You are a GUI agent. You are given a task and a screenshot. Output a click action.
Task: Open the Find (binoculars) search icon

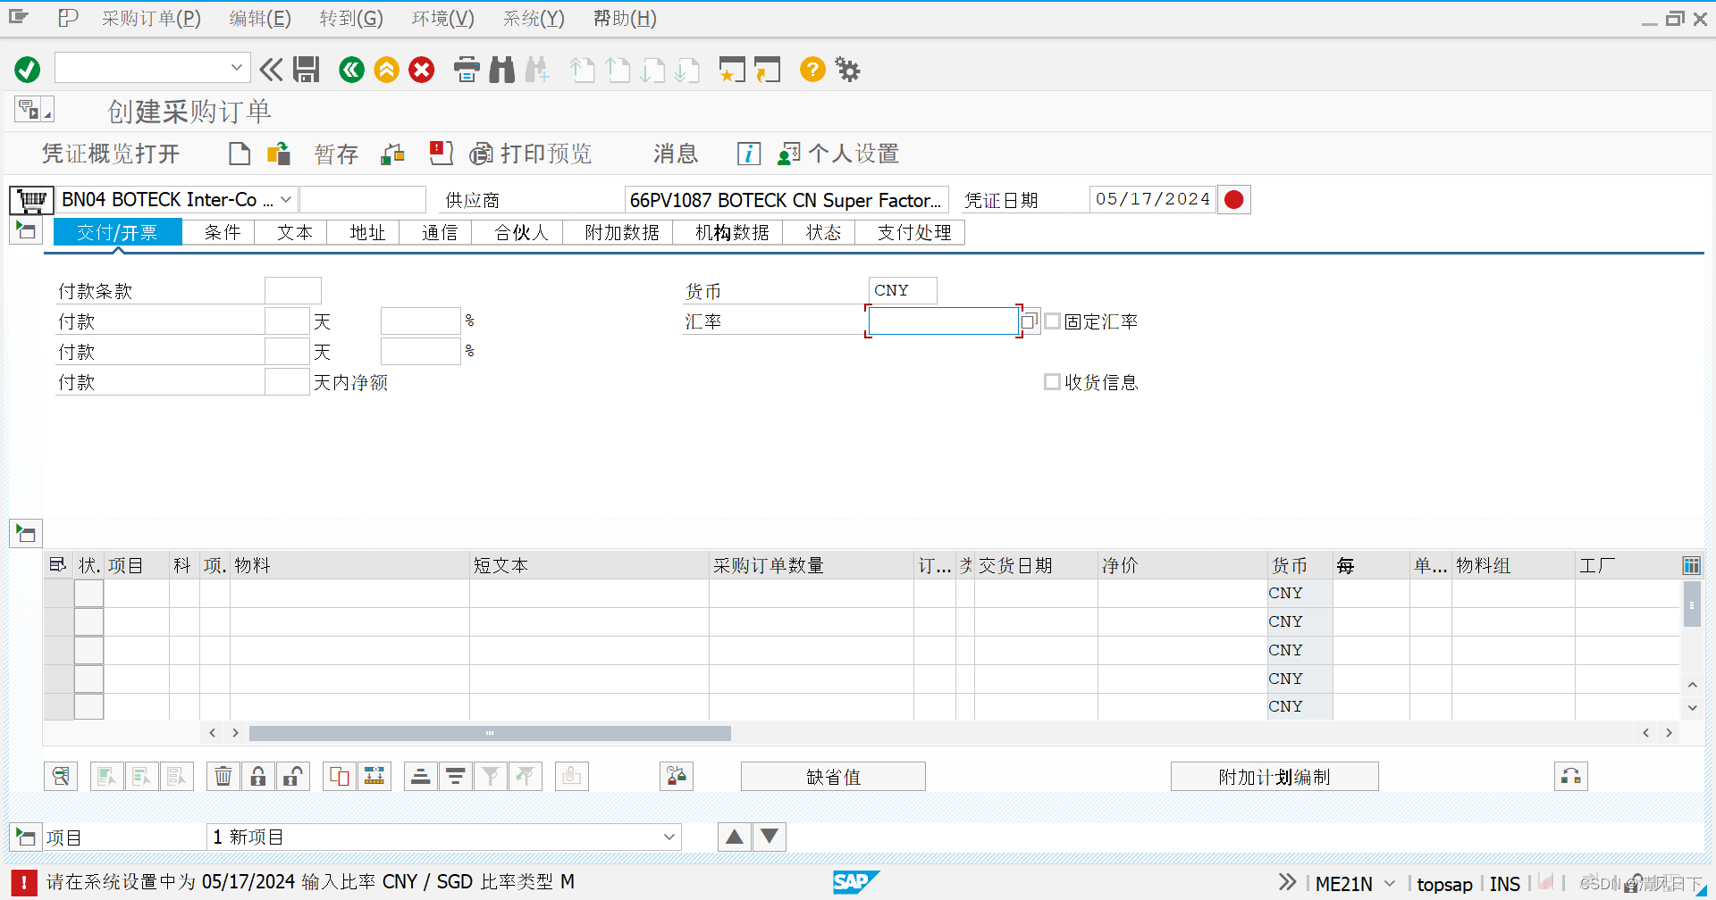click(501, 70)
